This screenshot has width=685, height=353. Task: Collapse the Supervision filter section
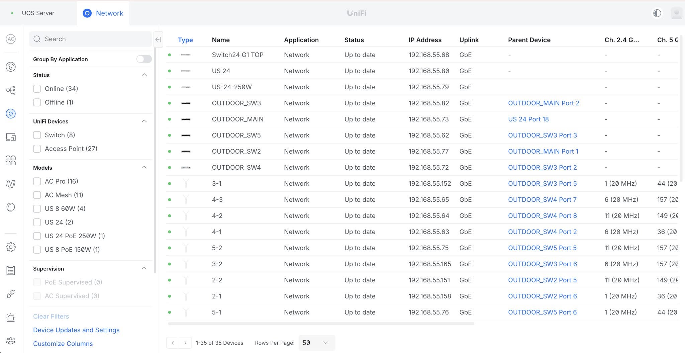[x=144, y=268]
